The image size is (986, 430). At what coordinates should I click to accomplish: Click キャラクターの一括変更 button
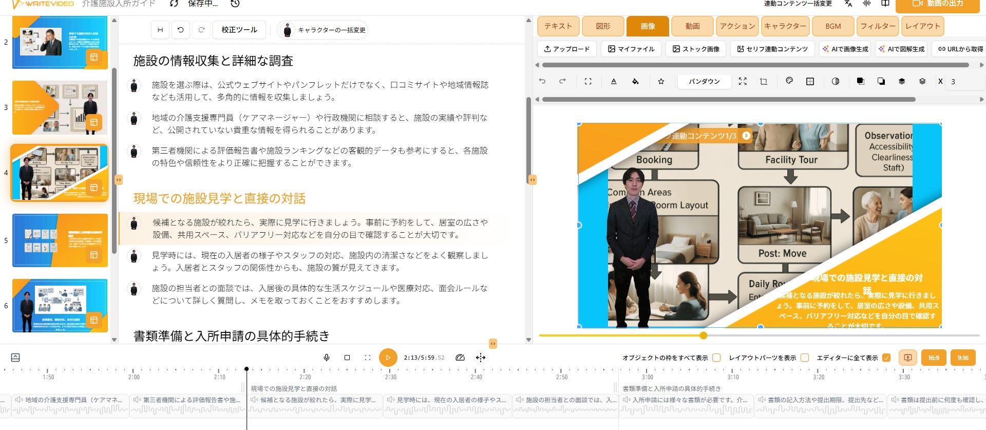pos(323,30)
